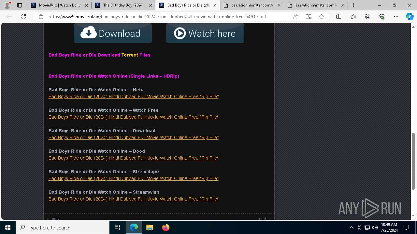Close the MovieRulz tab
This screenshot has height=234, width=417.
86,5
